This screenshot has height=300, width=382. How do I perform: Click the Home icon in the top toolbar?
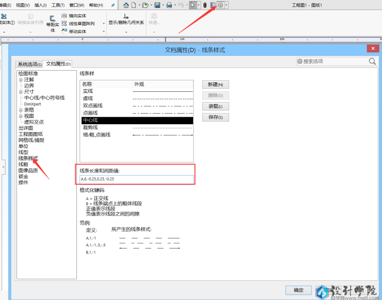click(126, 5)
